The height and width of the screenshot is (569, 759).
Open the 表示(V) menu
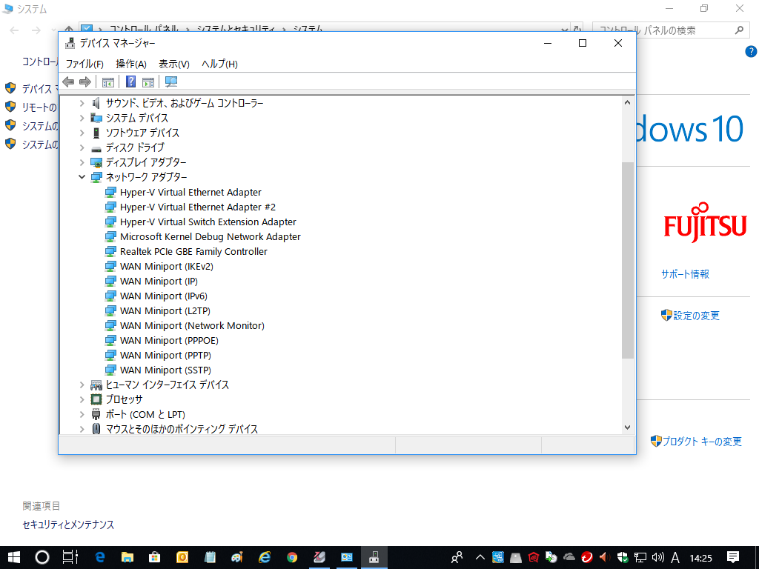pos(174,64)
